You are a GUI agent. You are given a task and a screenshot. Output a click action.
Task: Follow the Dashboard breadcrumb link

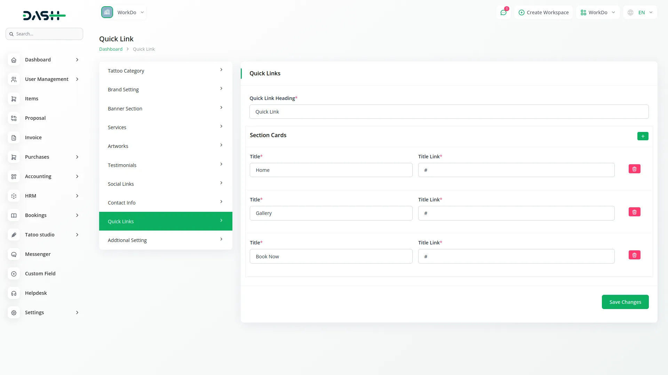[111, 49]
